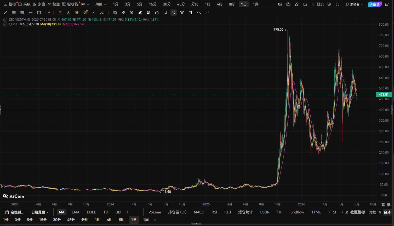394x226 pixels.
Task: Select the bottom 30分 timeframe tab
Action: (x=57, y=220)
